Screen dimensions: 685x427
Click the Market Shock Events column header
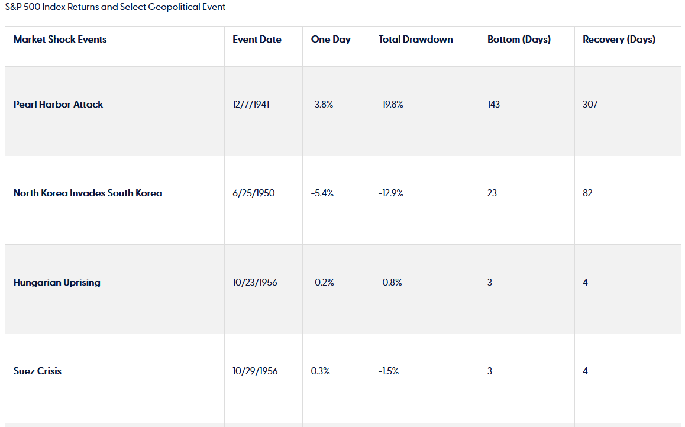(x=60, y=40)
